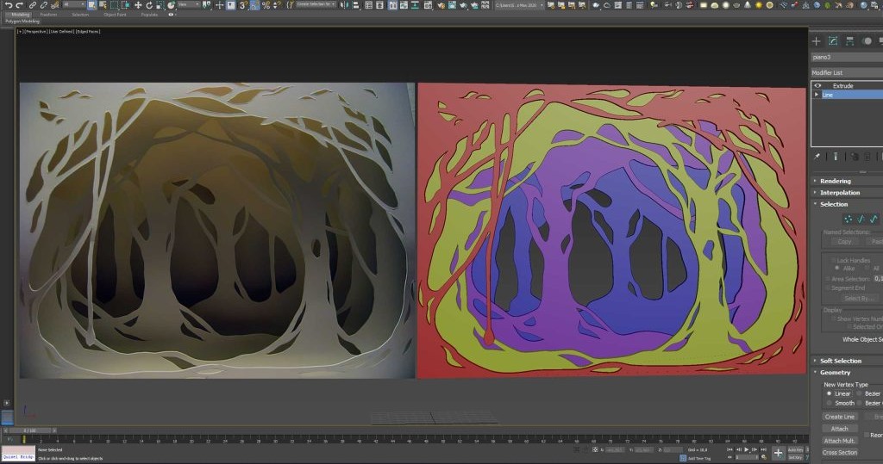Viewport: 883px width, 464px height.
Task: Select the Link objects chain icon
Action: 34,5
